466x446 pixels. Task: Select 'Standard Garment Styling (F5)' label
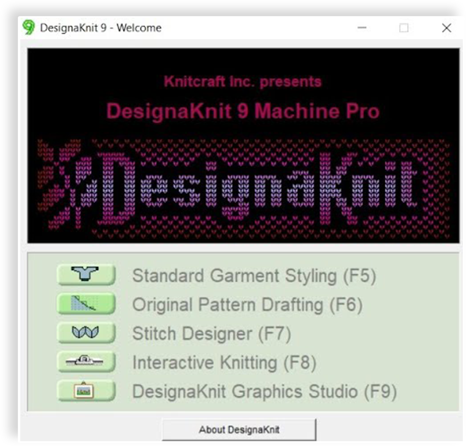point(254,276)
